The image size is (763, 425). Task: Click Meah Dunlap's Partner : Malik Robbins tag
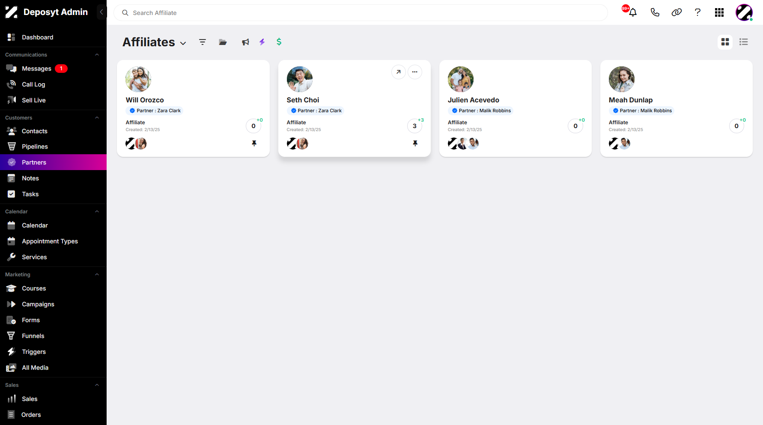pos(642,111)
